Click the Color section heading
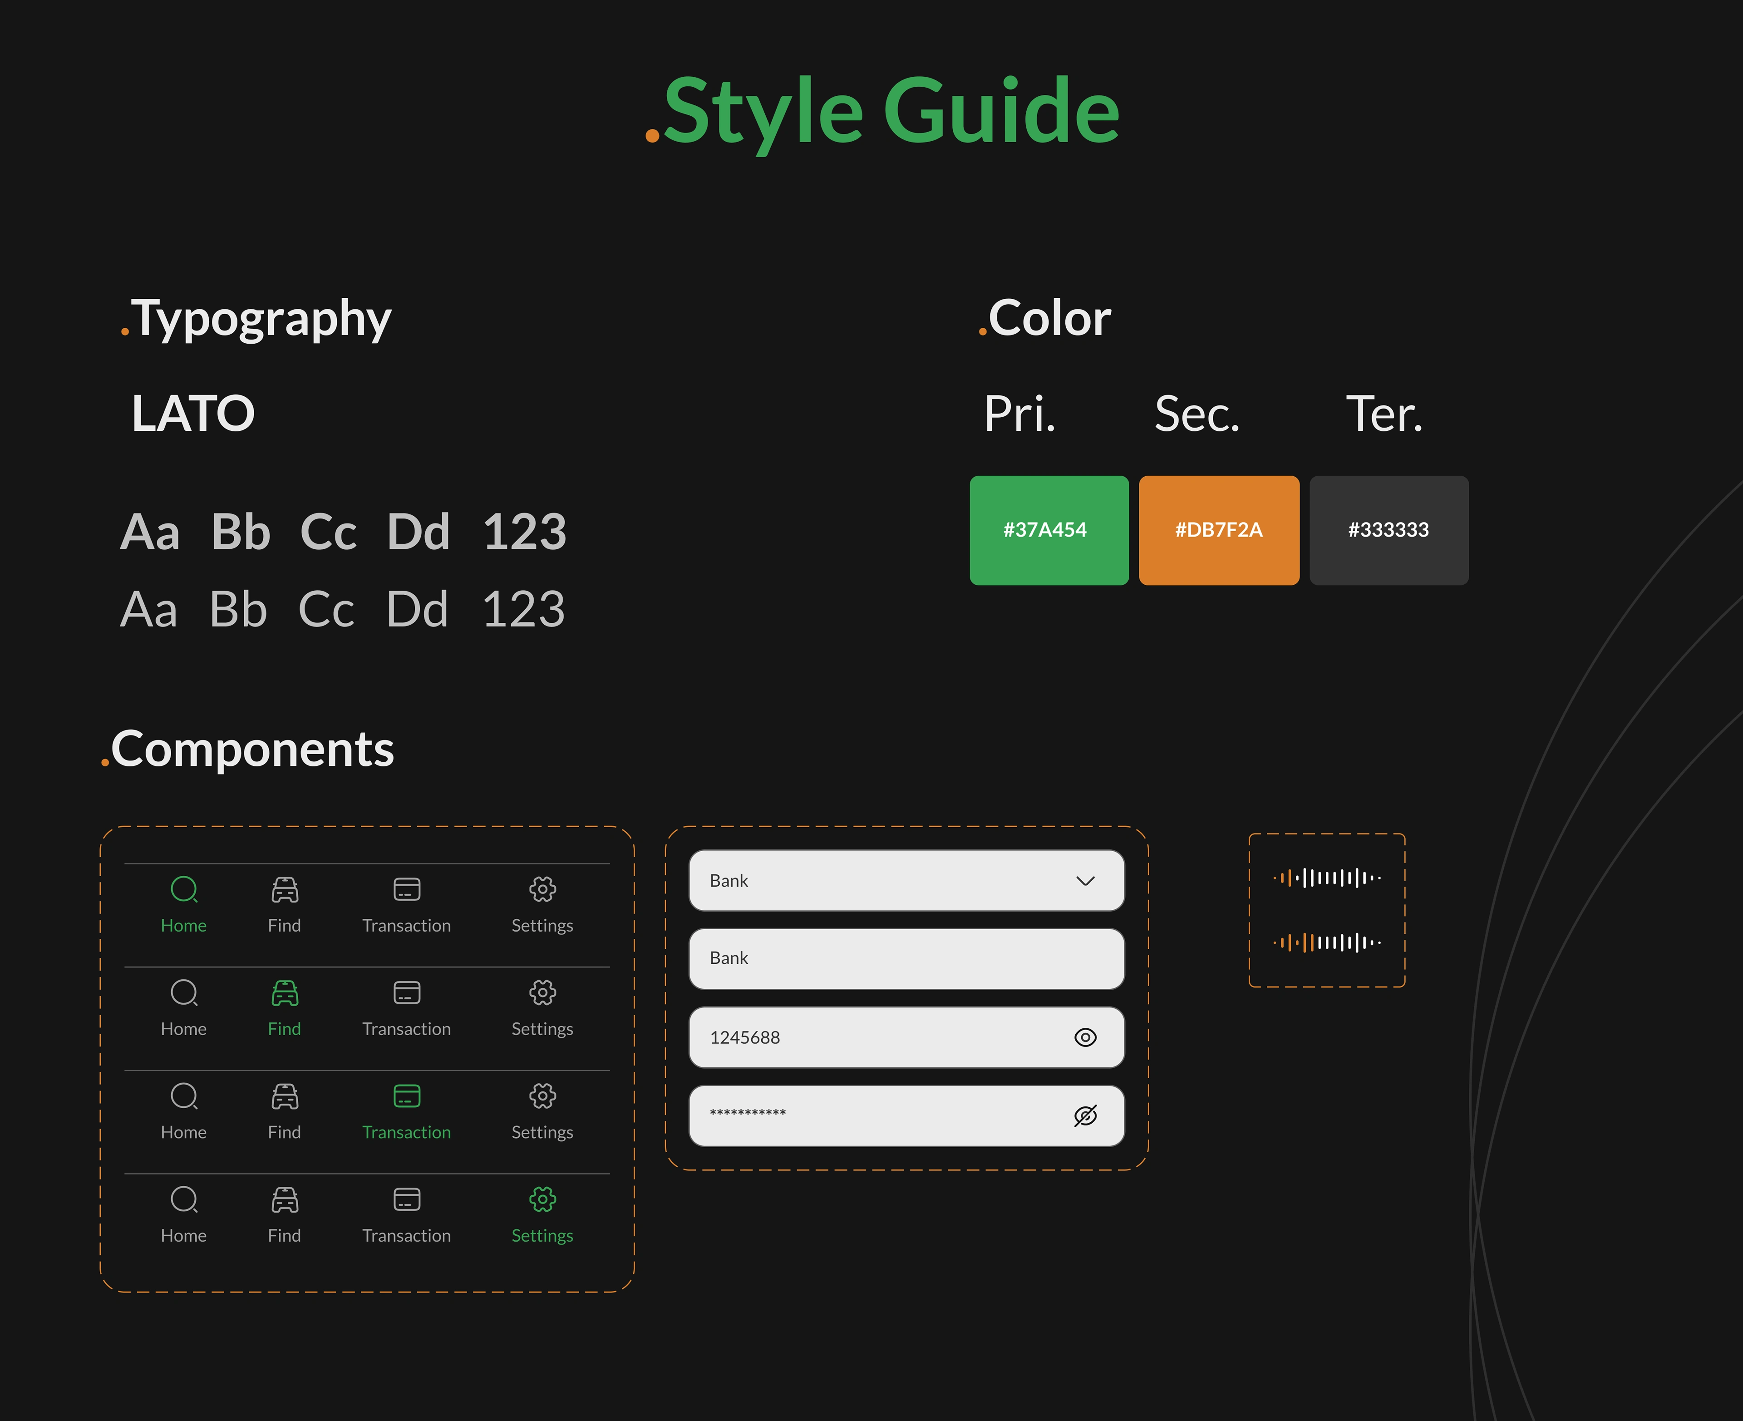1743x1421 pixels. 1045,318
